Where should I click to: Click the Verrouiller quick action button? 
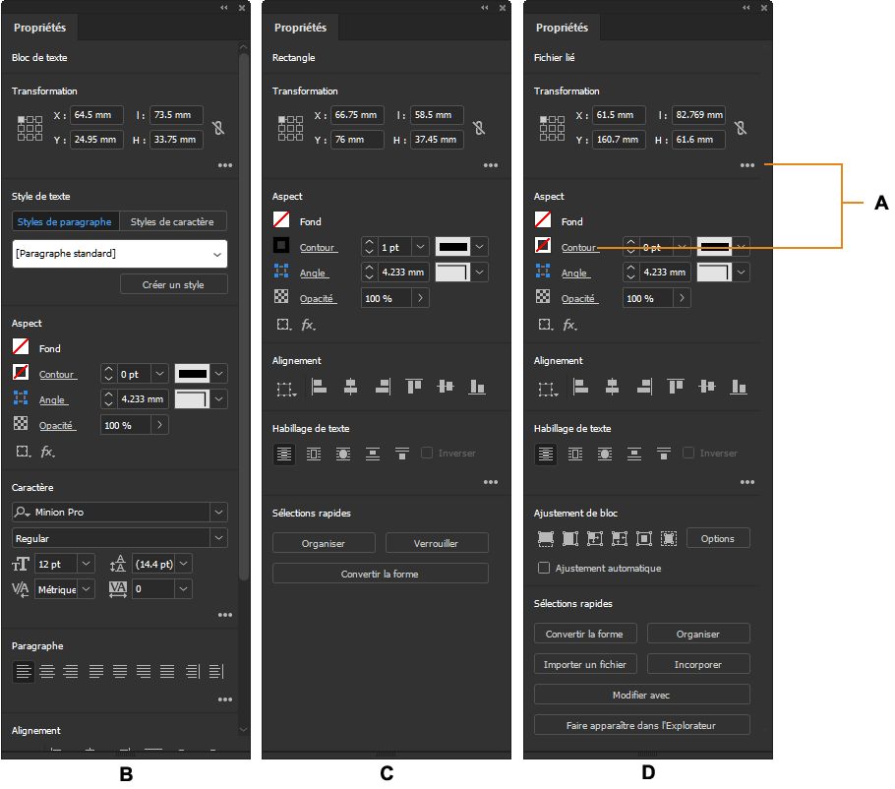click(x=437, y=543)
